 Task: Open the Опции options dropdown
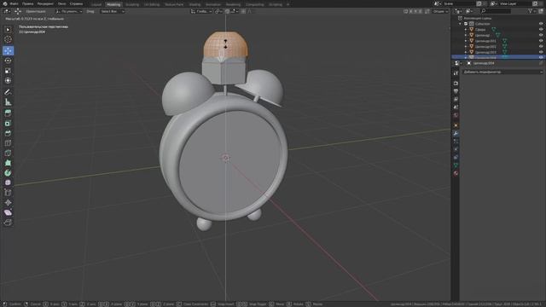(x=440, y=11)
